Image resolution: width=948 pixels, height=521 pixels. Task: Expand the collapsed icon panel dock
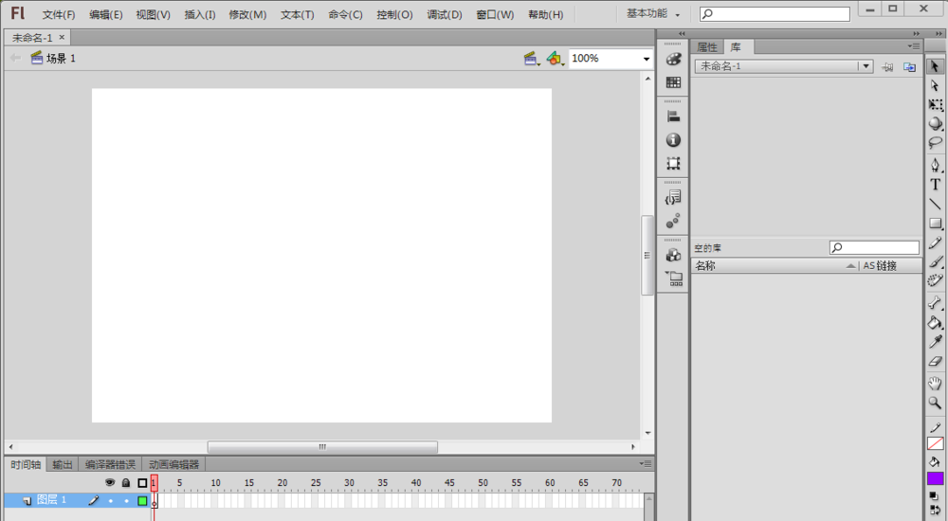[x=682, y=34]
